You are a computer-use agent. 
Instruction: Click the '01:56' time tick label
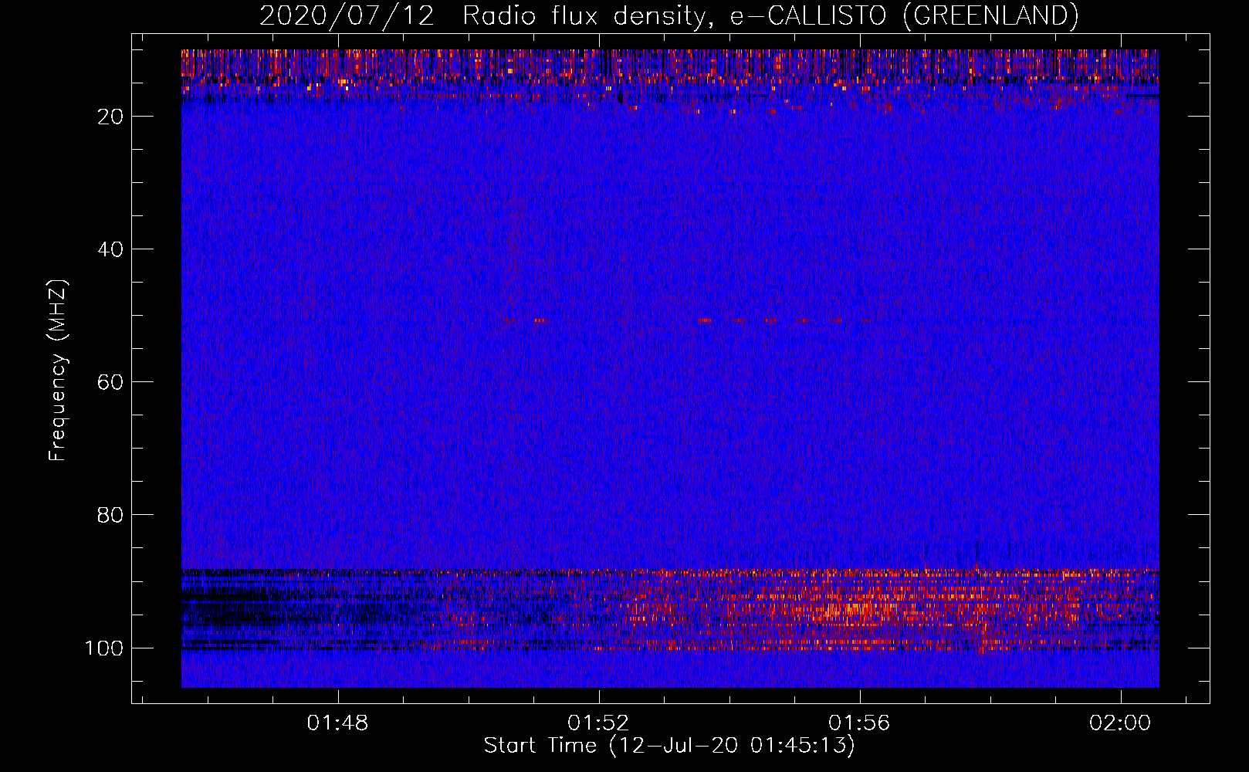coord(859,723)
